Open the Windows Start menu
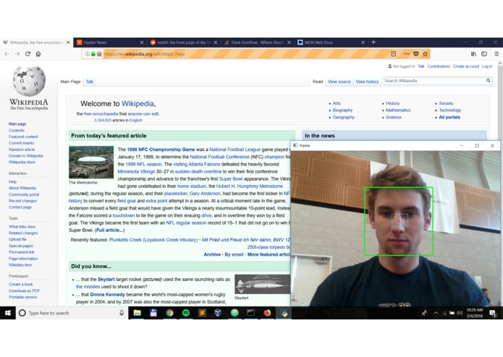 pos(8,313)
